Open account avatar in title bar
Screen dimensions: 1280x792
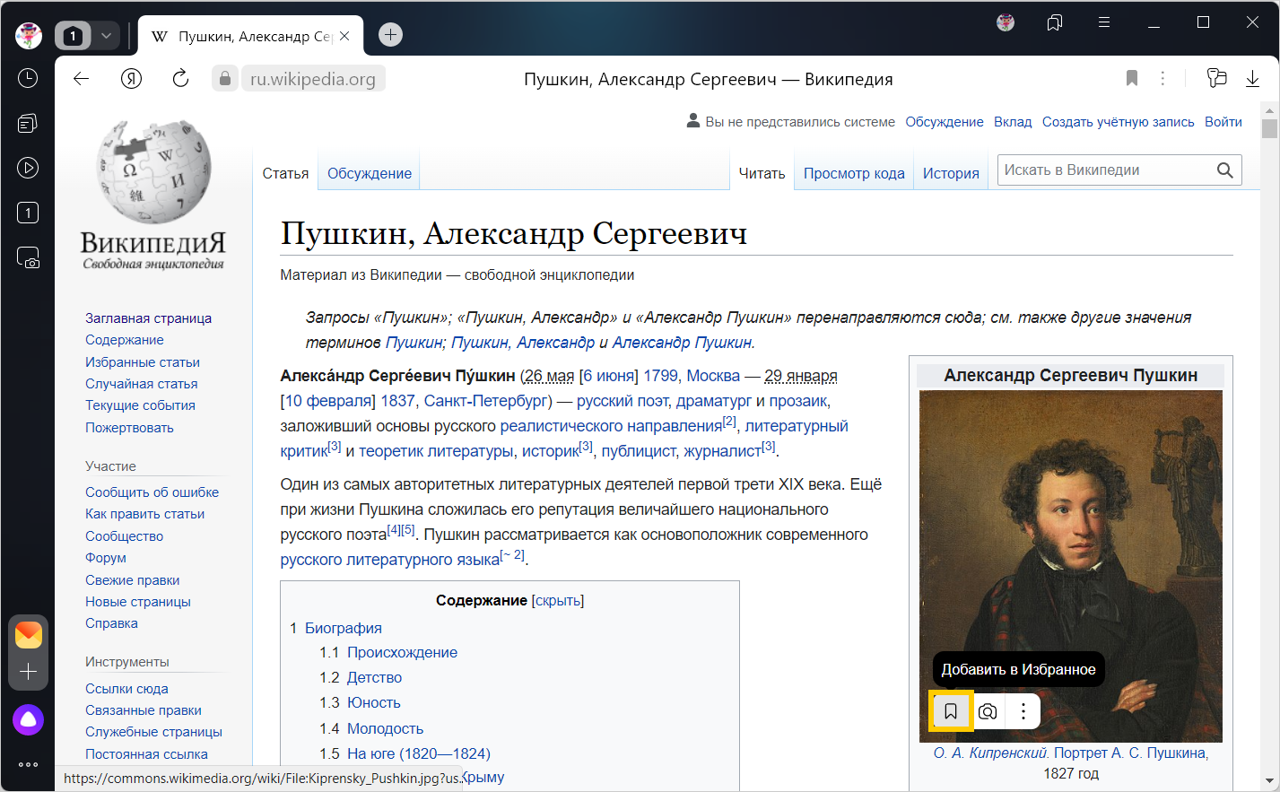pyautogui.click(x=1006, y=22)
